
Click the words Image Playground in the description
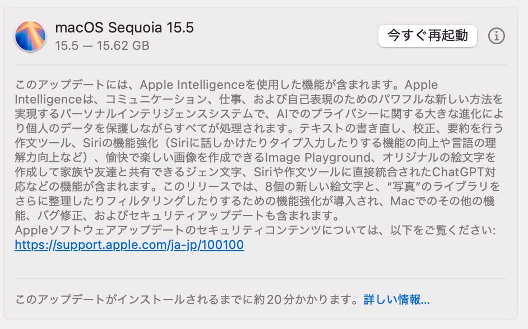[x=318, y=157]
